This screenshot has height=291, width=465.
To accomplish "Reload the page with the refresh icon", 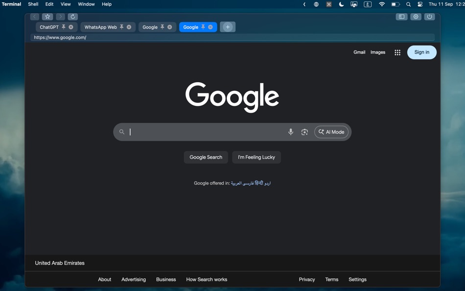I will 72,17.
